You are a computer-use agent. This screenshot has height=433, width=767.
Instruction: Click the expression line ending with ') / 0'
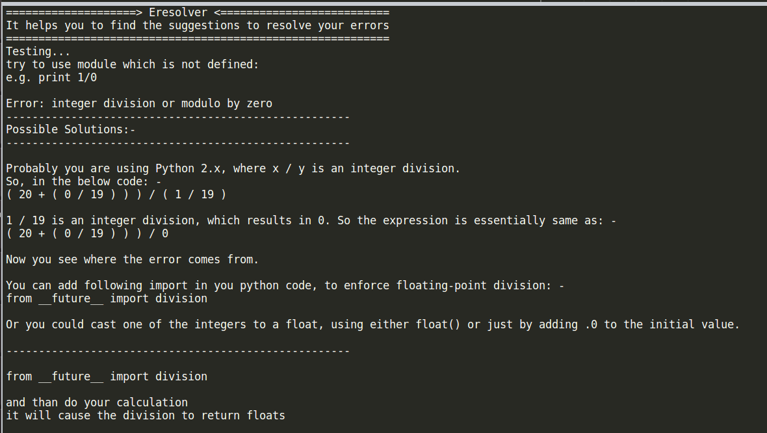(87, 233)
